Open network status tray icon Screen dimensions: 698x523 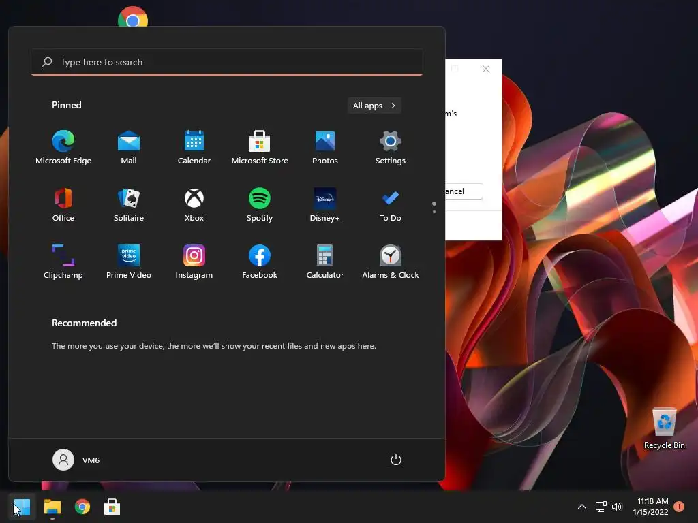tap(601, 507)
